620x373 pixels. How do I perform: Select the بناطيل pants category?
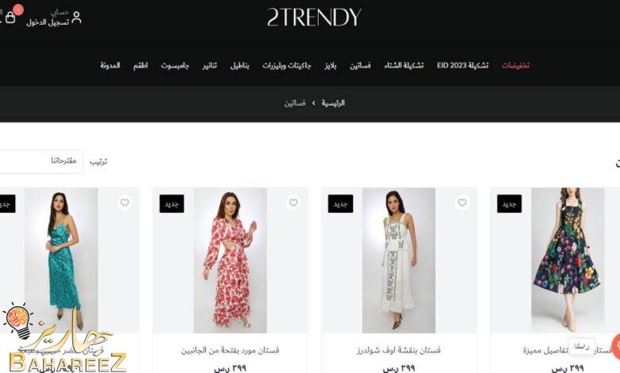coord(239,65)
